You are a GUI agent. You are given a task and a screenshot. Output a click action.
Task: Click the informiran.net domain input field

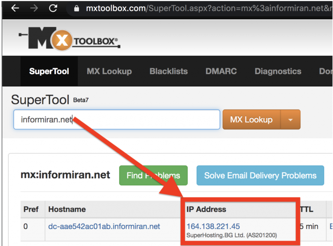tap(116, 120)
